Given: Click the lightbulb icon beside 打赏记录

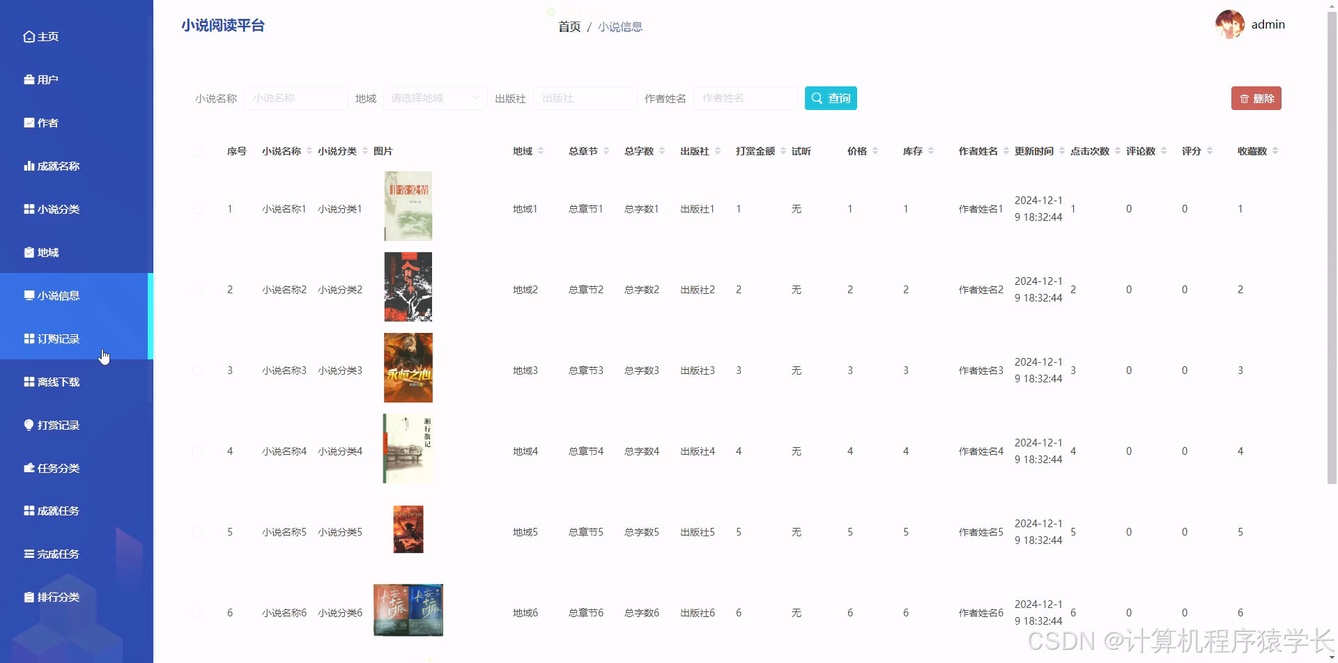Looking at the screenshot, I should coord(29,426).
